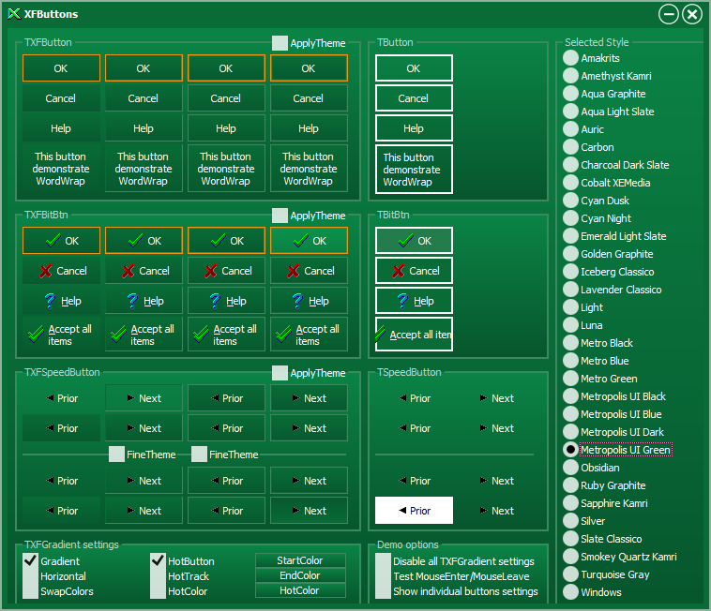Screen dimensions: 711x611
Task: Check Disable all TXFGradient settings
Action: click(x=383, y=561)
